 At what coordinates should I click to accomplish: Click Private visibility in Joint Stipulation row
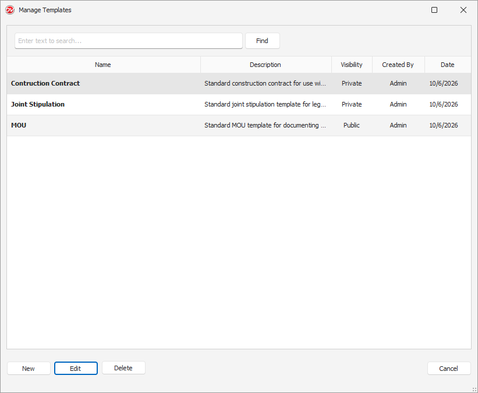pos(352,104)
